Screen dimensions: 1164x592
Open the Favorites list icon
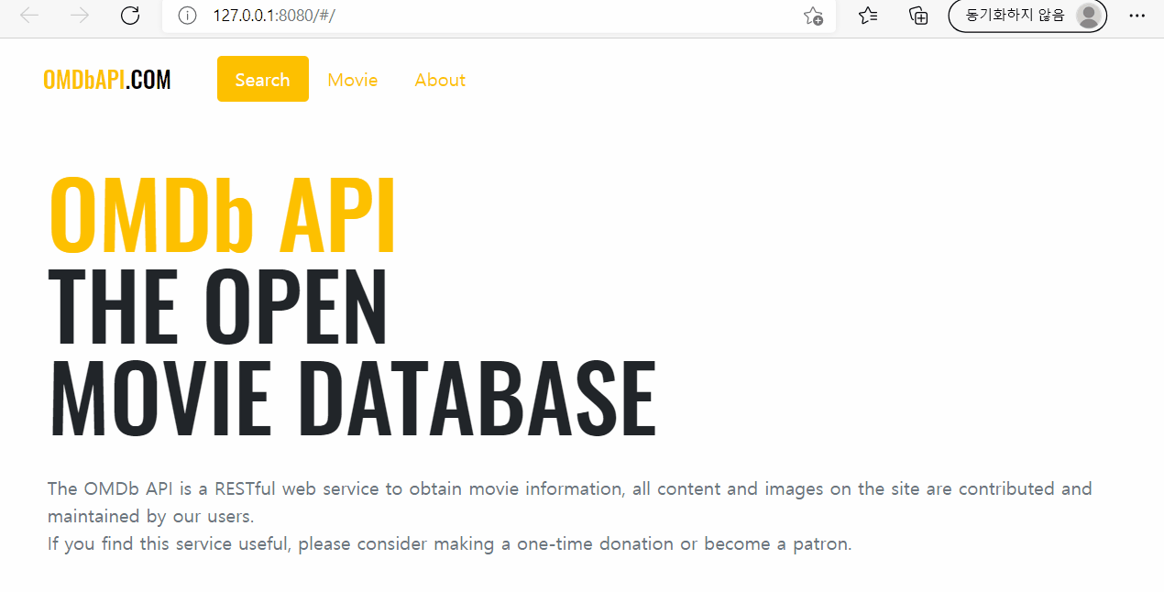(868, 16)
